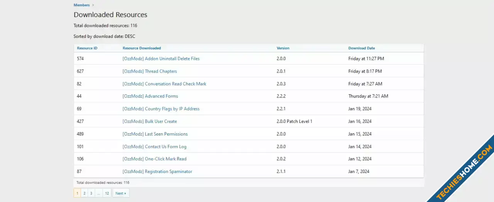Open [OzzModz] Thread Chapters resource
Image resolution: width=494 pixels, height=202 pixels.
pyautogui.click(x=150, y=71)
